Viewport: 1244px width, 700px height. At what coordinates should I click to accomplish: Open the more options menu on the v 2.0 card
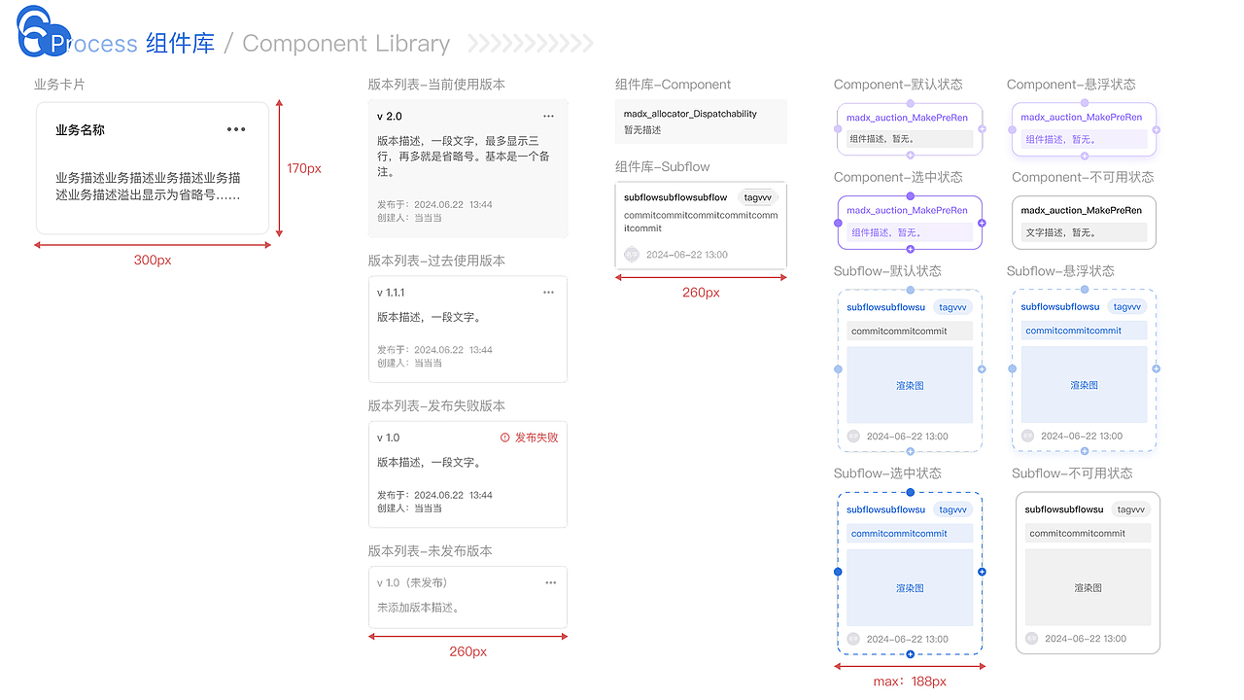(x=548, y=115)
